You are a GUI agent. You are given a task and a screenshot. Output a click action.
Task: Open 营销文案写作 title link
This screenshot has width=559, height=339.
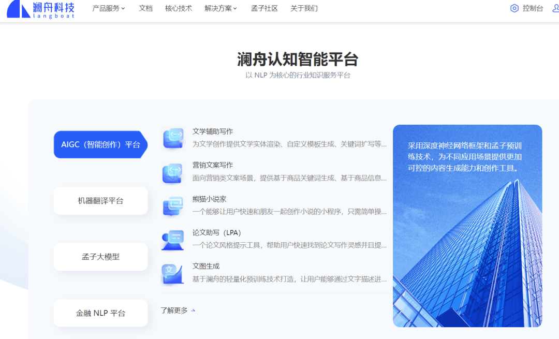tap(213, 165)
